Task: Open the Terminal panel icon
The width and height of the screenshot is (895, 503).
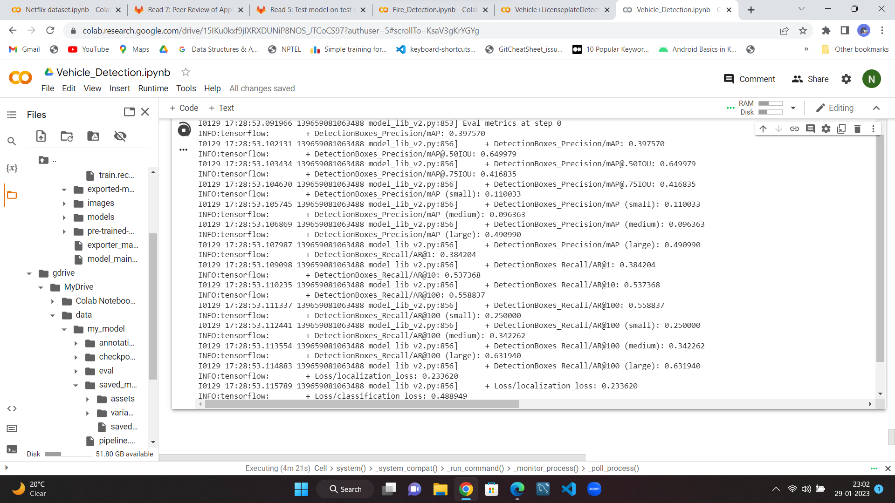Action: click(12, 449)
